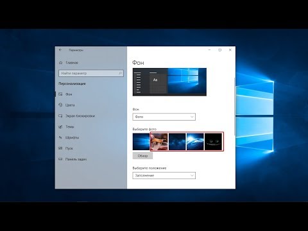Click the Параметры window title text
308x231 pixels.
coord(76,50)
